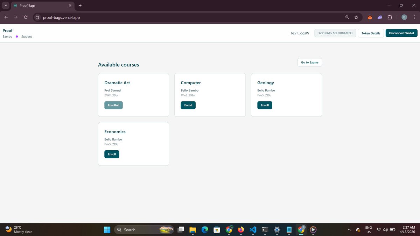This screenshot has height=236, width=420.
Task: Click the Enrolled button on Dramatic Art
Action: (x=113, y=105)
